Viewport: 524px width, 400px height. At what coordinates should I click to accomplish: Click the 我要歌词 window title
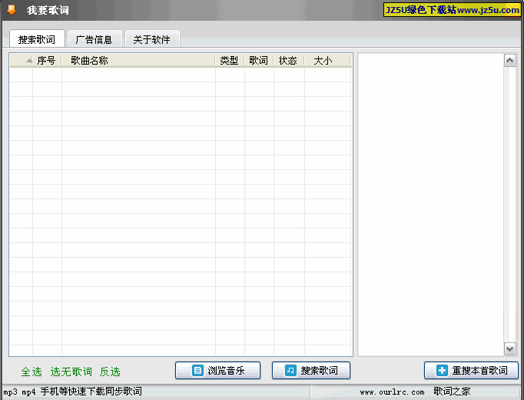(x=48, y=10)
